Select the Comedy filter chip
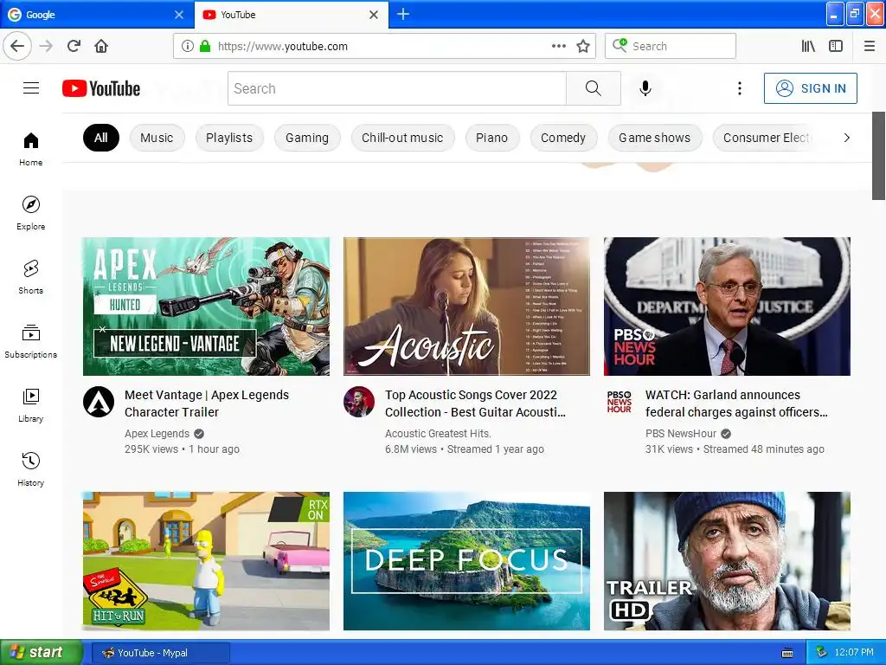Image resolution: width=886 pixels, height=665 pixels. coord(563,138)
